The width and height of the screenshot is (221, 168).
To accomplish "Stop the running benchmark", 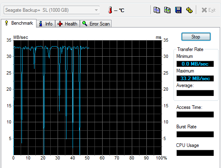I will point(196,37).
